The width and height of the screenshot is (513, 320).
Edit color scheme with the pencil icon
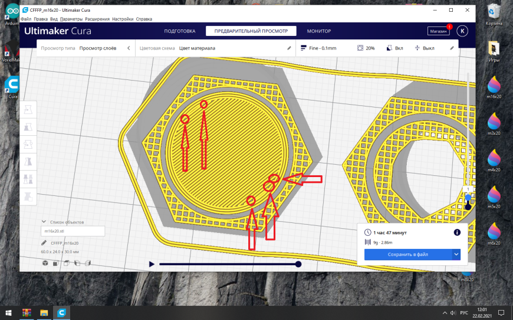pyautogui.click(x=289, y=48)
